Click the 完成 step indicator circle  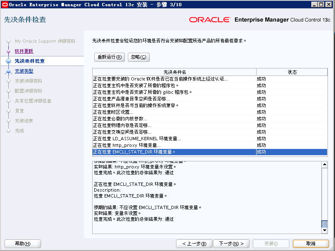coord(8,131)
